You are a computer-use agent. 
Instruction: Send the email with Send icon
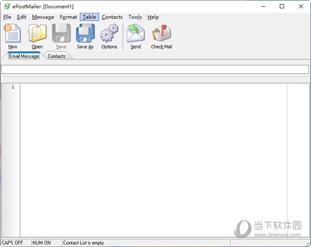click(x=135, y=35)
